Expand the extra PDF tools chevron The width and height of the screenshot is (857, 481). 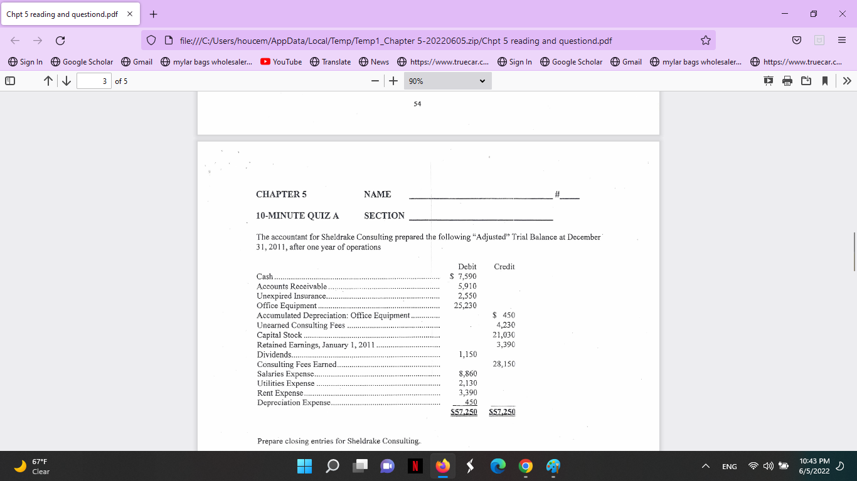pos(847,80)
